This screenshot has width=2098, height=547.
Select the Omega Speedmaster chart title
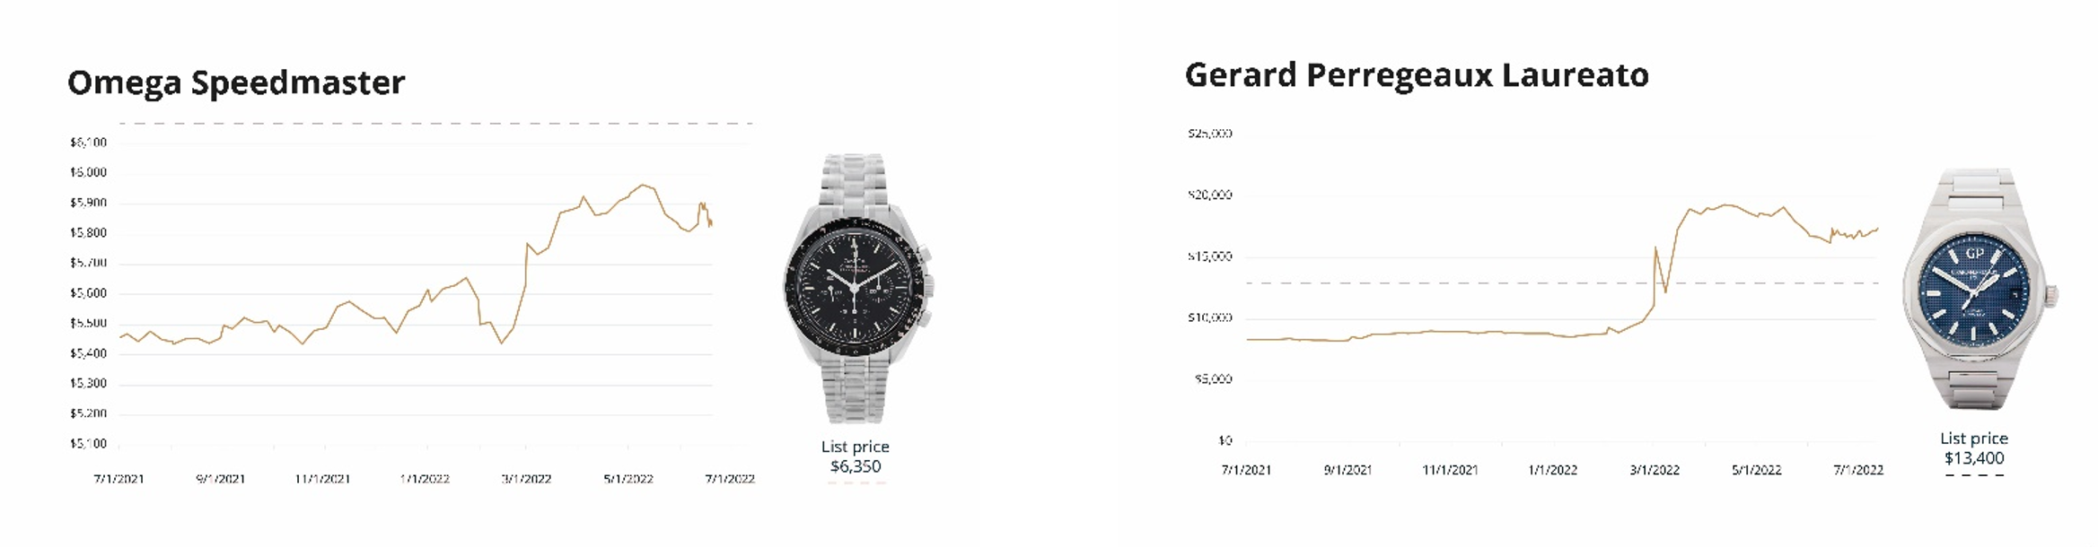pyautogui.click(x=236, y=82)
